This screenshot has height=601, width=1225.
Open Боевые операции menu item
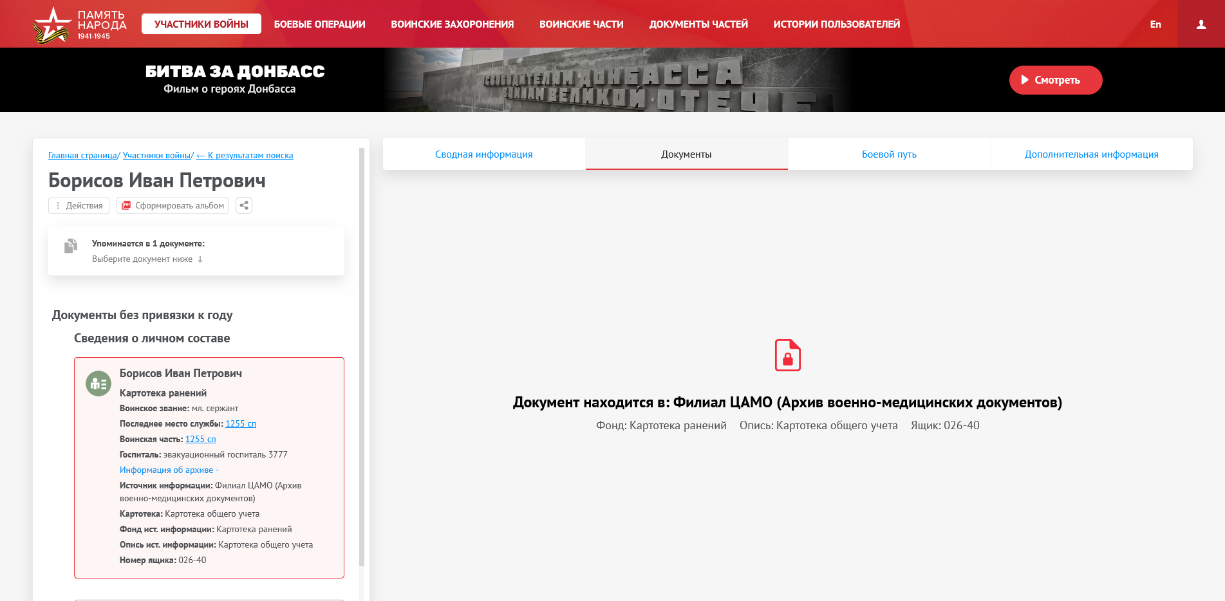point(319,24)
